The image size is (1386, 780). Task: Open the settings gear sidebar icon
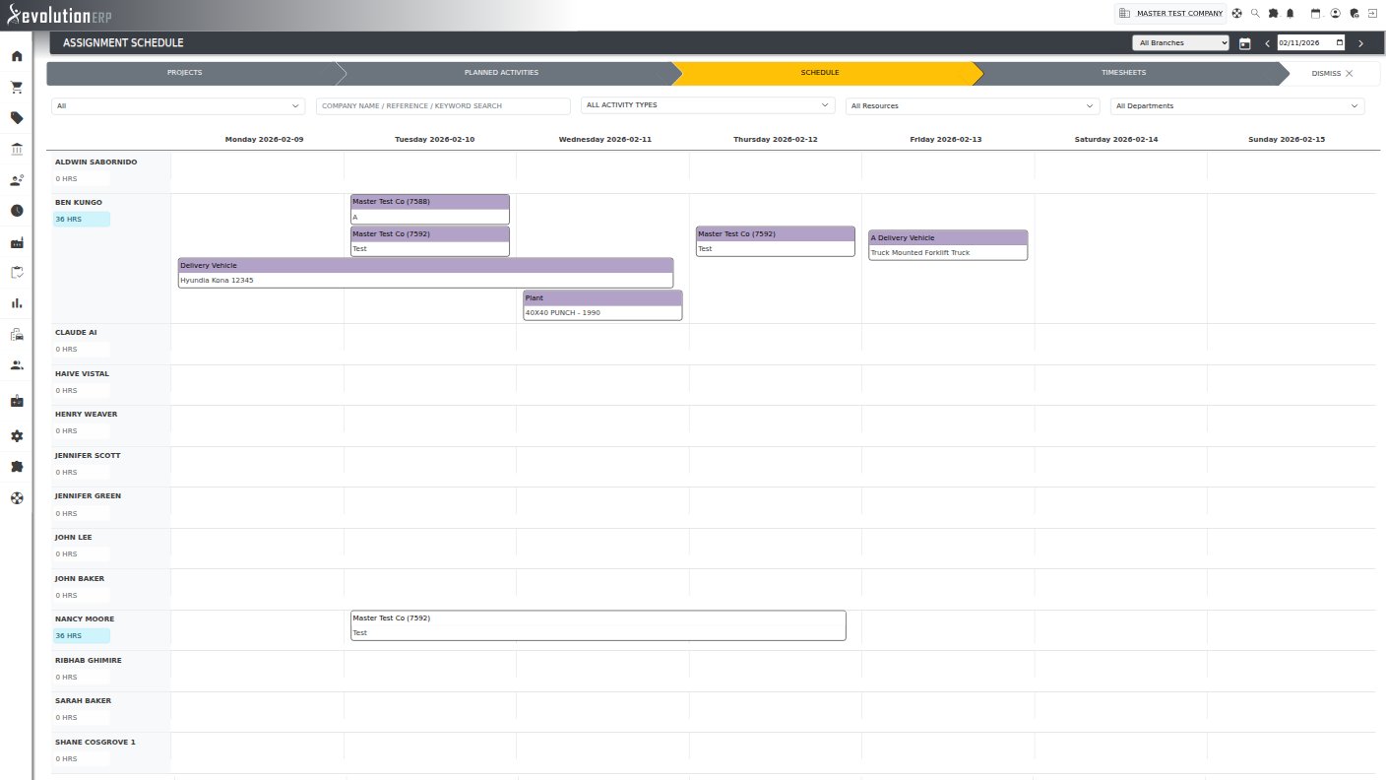click(17, 435)
